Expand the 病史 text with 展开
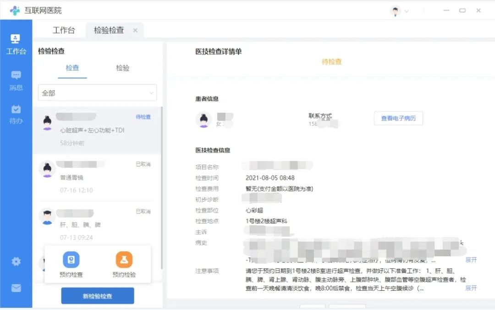Image resolution: width=495 pixels, height=310 pixels. coord(471,260)
